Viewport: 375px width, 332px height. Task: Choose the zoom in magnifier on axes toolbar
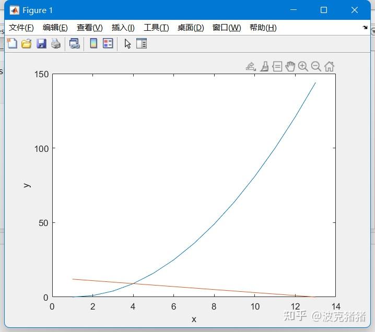click(x=303, y=66)
